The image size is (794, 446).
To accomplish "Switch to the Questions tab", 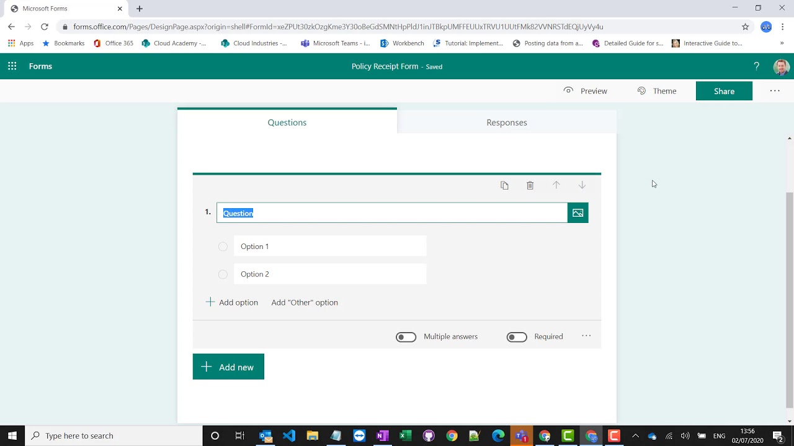I will 287,122.
